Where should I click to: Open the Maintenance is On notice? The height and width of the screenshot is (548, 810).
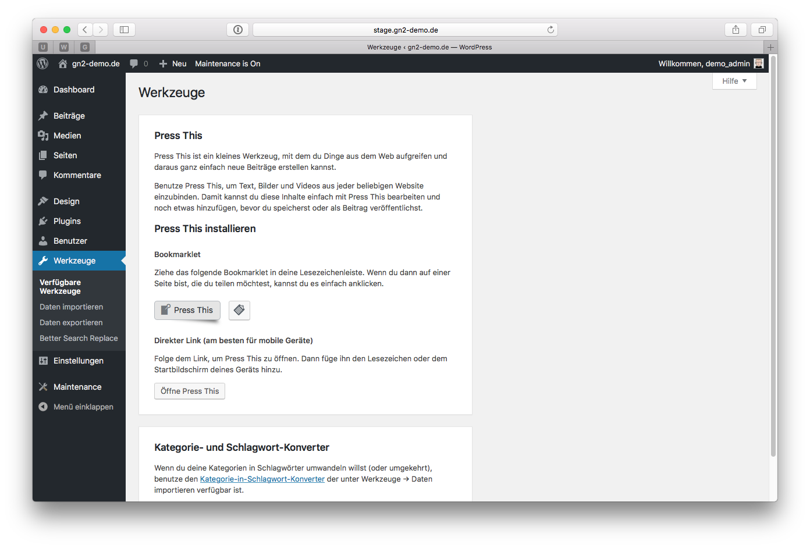click(228, 63)
